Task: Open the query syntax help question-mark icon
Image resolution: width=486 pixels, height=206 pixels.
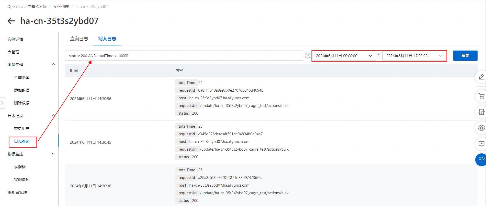Action: click(x=308, y=56)
